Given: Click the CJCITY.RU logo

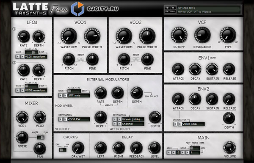Looking at the screenshot, I should point(95,9).
